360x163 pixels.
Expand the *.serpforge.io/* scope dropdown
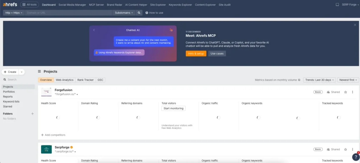pyautogui.click(x=65, y=151)
